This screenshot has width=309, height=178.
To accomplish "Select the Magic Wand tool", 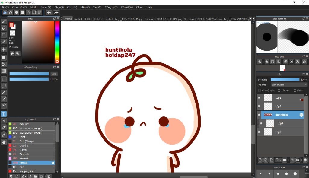I will [4, 92].
